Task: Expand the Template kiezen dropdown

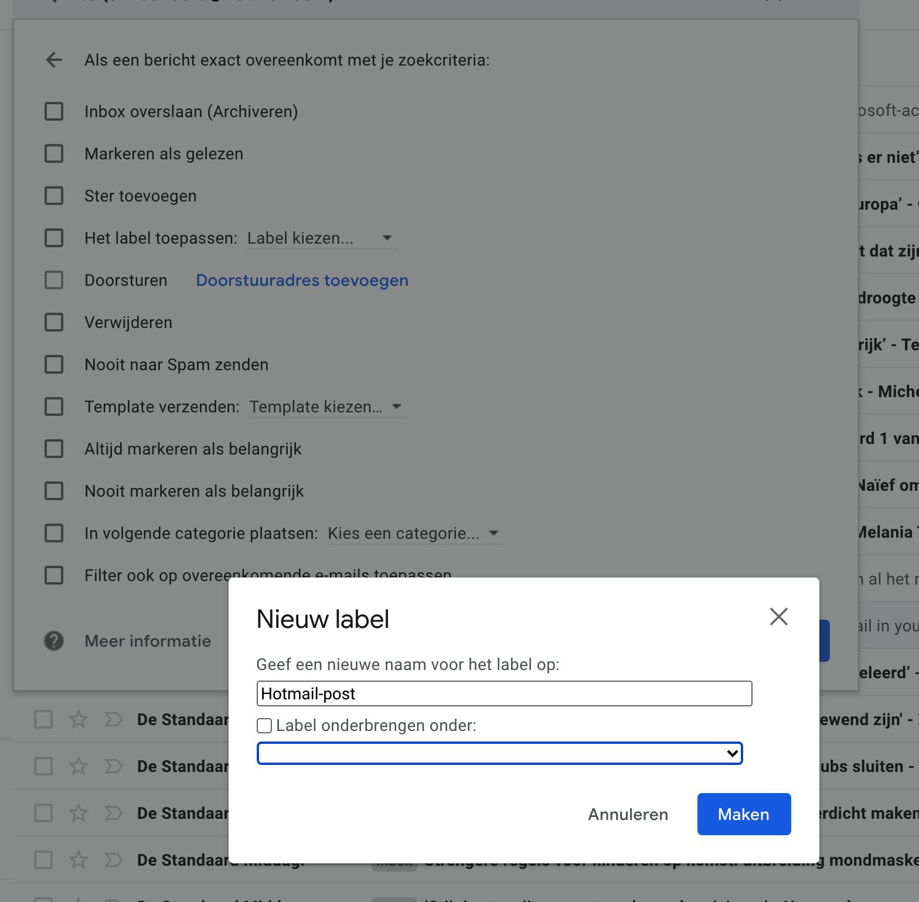Action: [326, 407]
